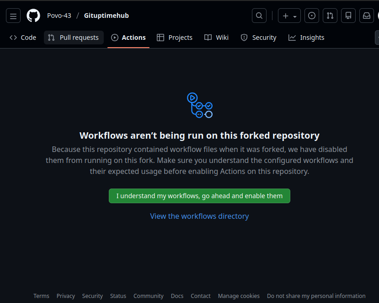Screen dimensions: 379x303
Task: Open Manage cookies in the footer
Action: click(x=239, y=296)
